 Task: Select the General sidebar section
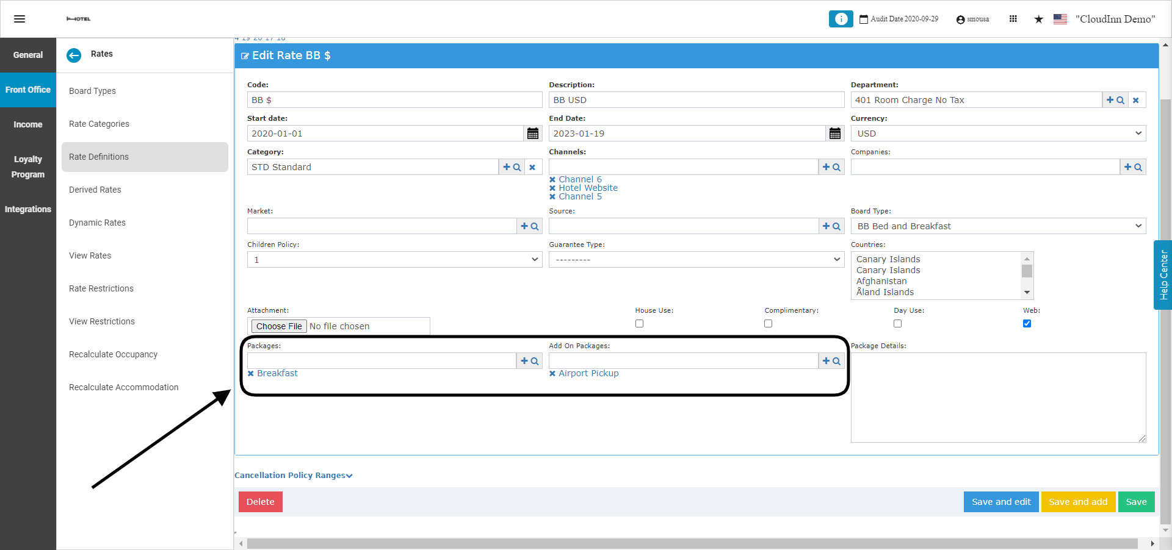(x=28, y=55)
